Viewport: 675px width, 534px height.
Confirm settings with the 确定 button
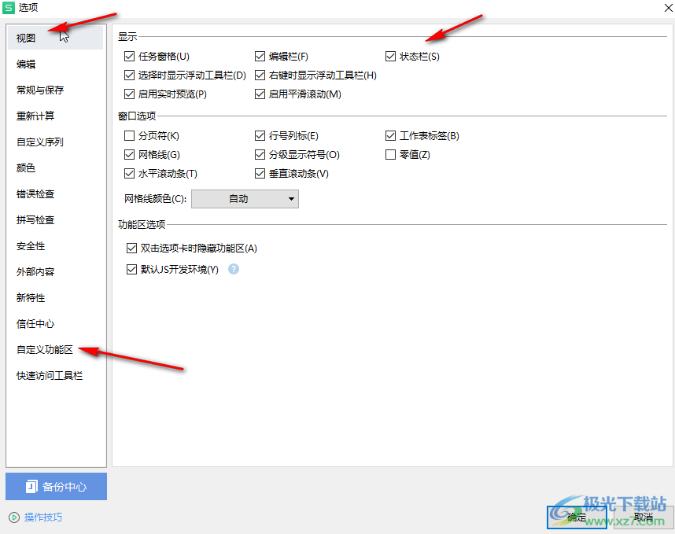[577, 517]
